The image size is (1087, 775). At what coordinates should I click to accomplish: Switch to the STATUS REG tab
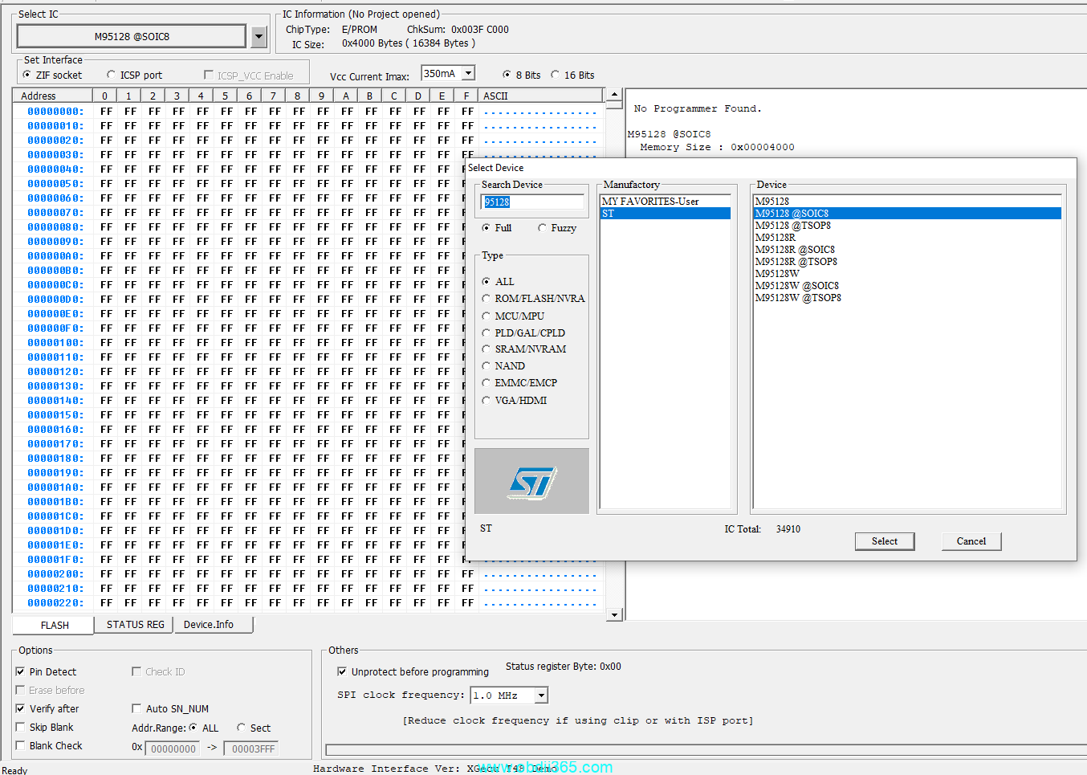pyautogui.click(x=135, y=625)
